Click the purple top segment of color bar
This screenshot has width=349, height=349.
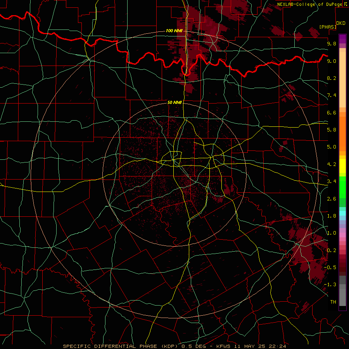(342, 39)
